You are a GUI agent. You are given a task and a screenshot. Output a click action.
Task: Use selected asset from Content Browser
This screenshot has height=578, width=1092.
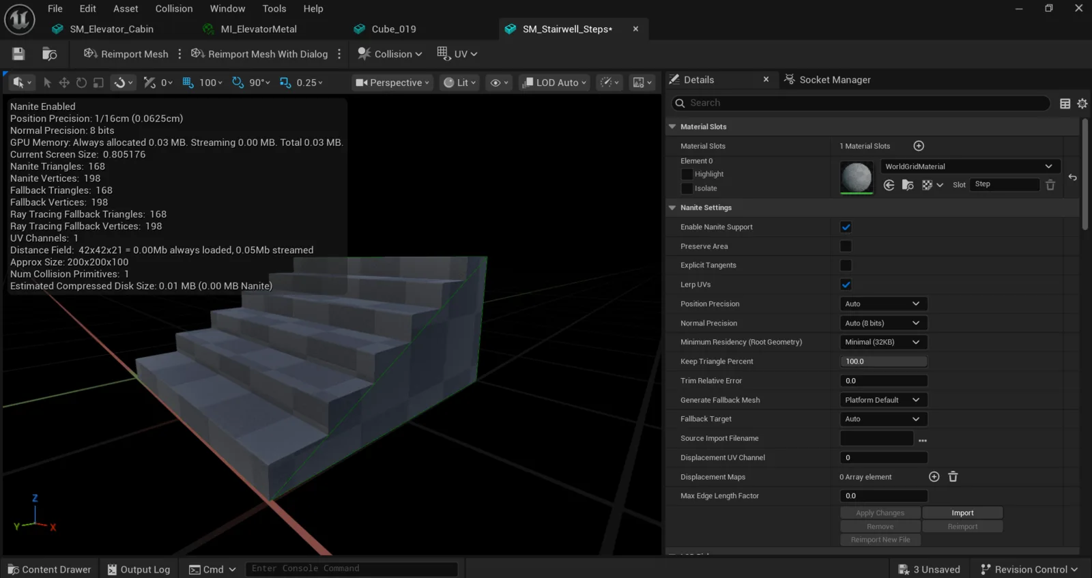pyautogui.click(x=889, y=185)
